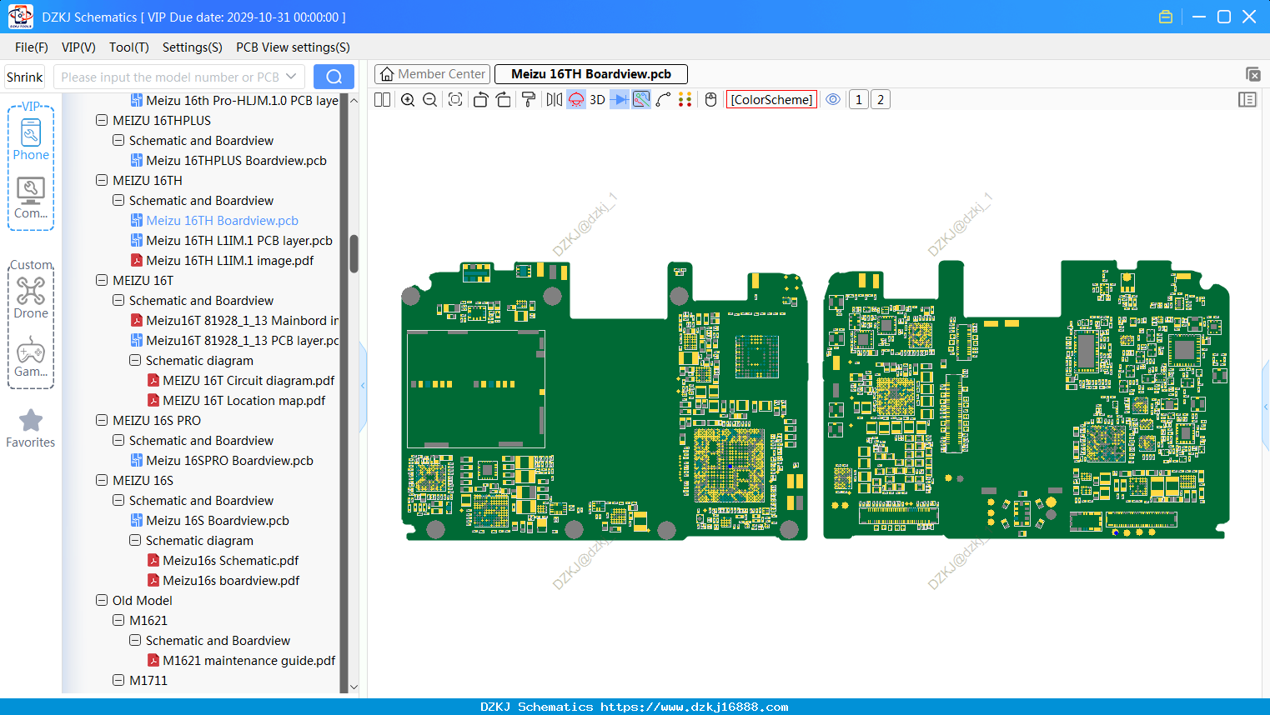
Task: Click the blue search button
Action: (334, 77)
